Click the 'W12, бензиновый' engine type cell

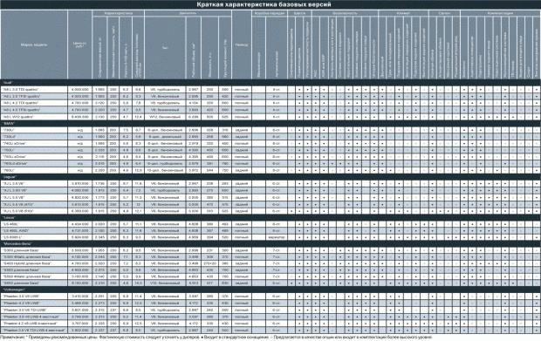tap(165, 117)
